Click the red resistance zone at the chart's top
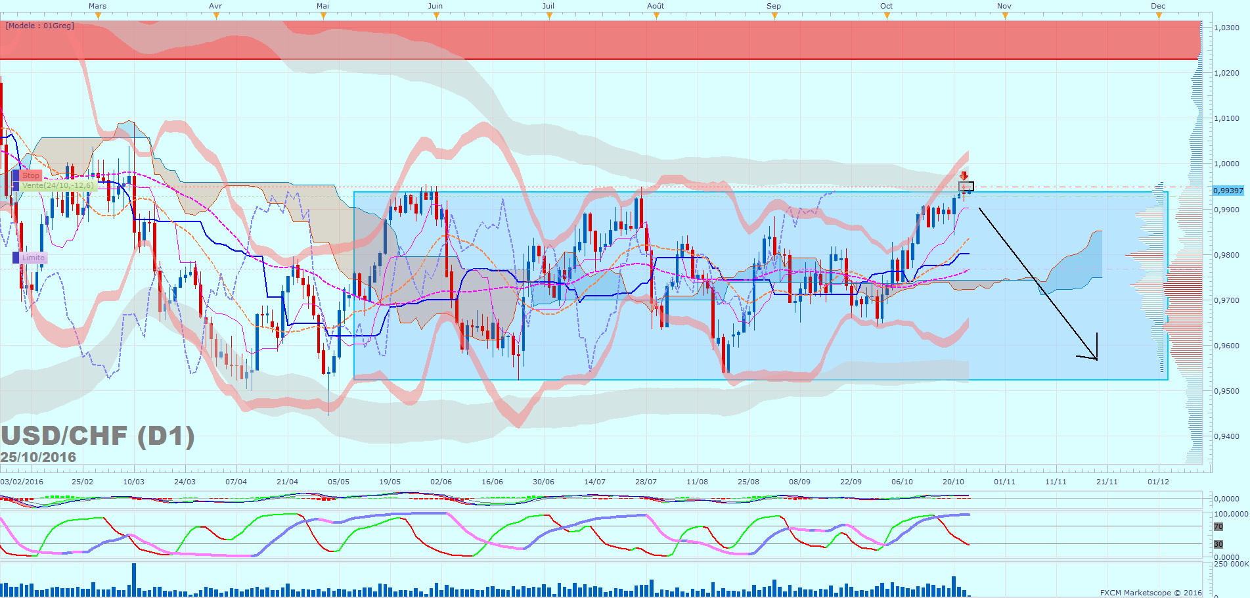The width and height of the screenshot is (1250, 598). (591, 39)
